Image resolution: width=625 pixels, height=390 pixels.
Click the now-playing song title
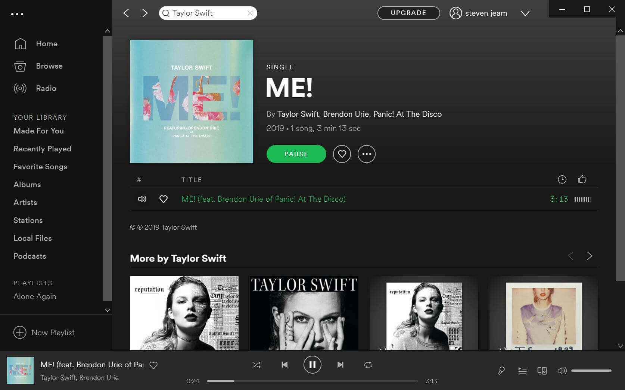click(92, 365)
